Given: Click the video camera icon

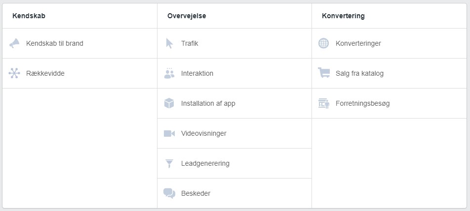Looking at the screenshot, I should pos(169,133).
